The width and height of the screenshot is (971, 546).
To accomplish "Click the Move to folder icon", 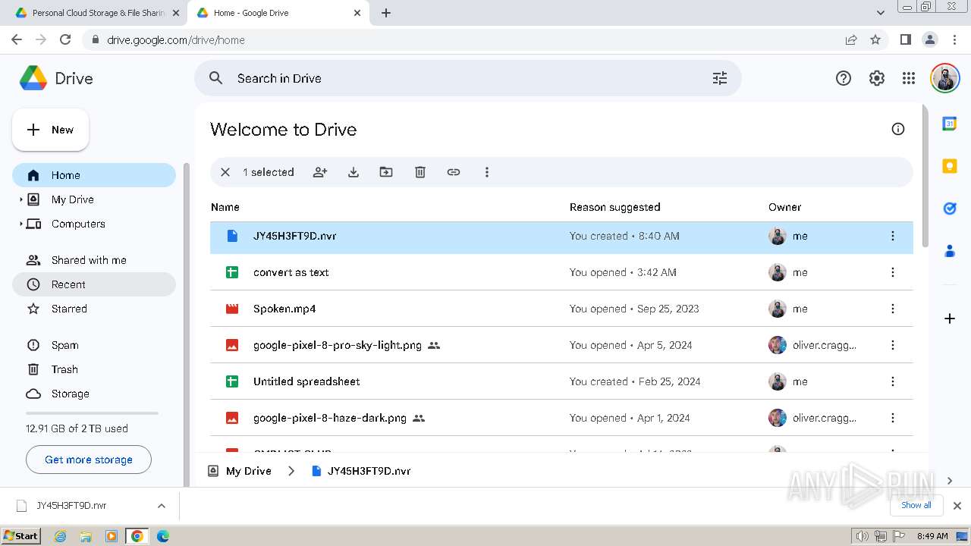I will [386, 172].
